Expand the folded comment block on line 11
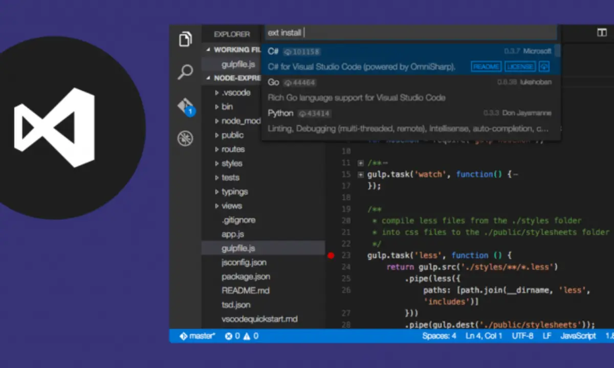The height and width of the screenshot is (368, 614). coord(361,163)
